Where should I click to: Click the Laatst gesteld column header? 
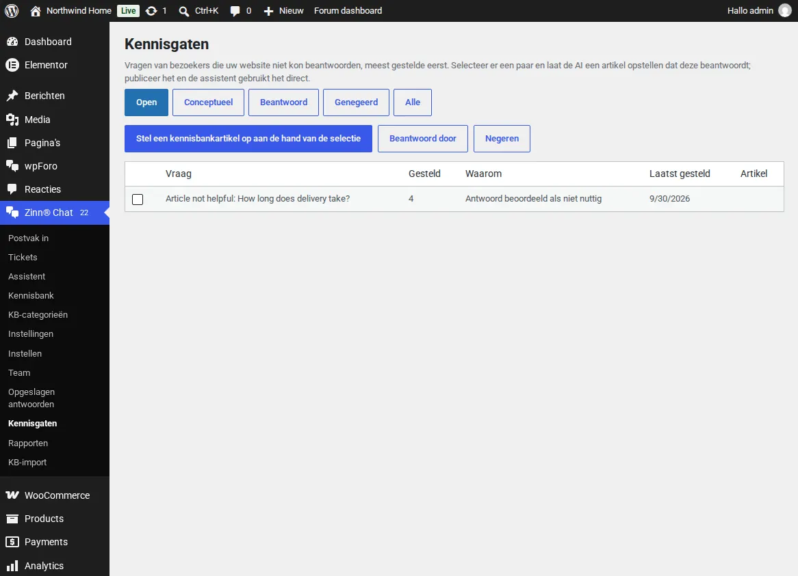click(680, 174)
